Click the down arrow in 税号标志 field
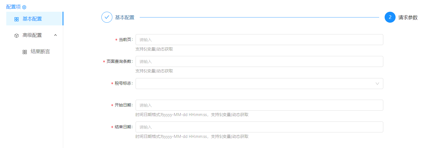Viewport: 424px width, 148px height. click(x=377, y=84)
